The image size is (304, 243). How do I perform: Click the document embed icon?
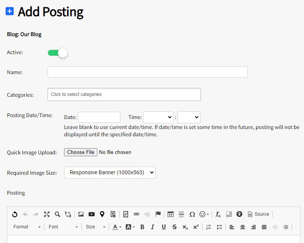pos(113,214)
